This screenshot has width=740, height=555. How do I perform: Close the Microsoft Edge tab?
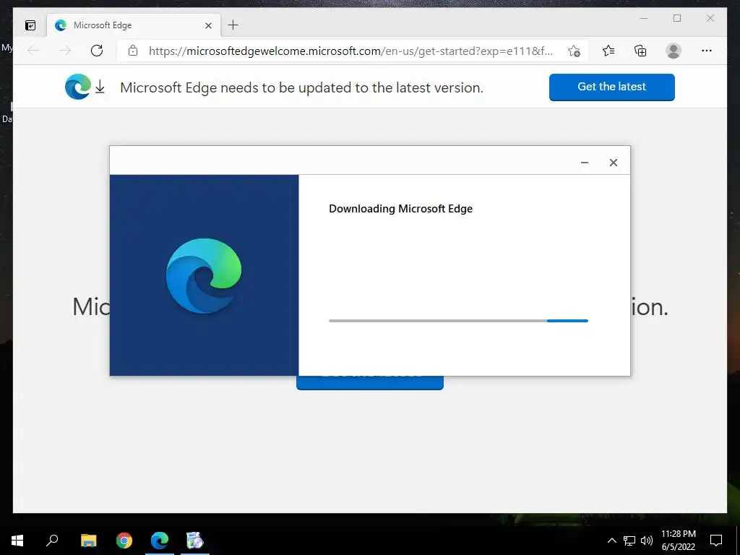208,25
